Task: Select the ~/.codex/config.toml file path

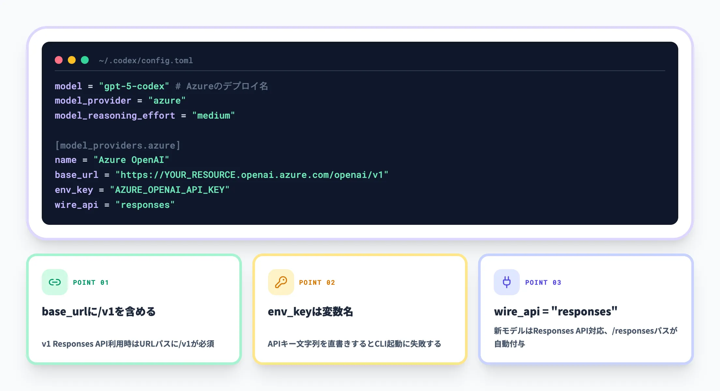Action: point(146,61)
